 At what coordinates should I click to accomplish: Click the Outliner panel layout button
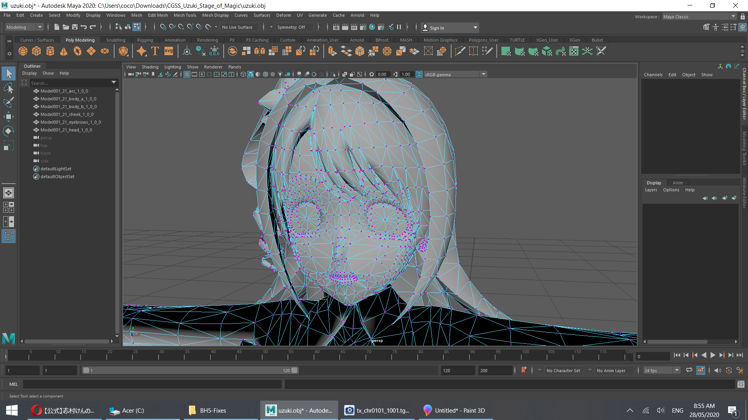tap(9, 236)
